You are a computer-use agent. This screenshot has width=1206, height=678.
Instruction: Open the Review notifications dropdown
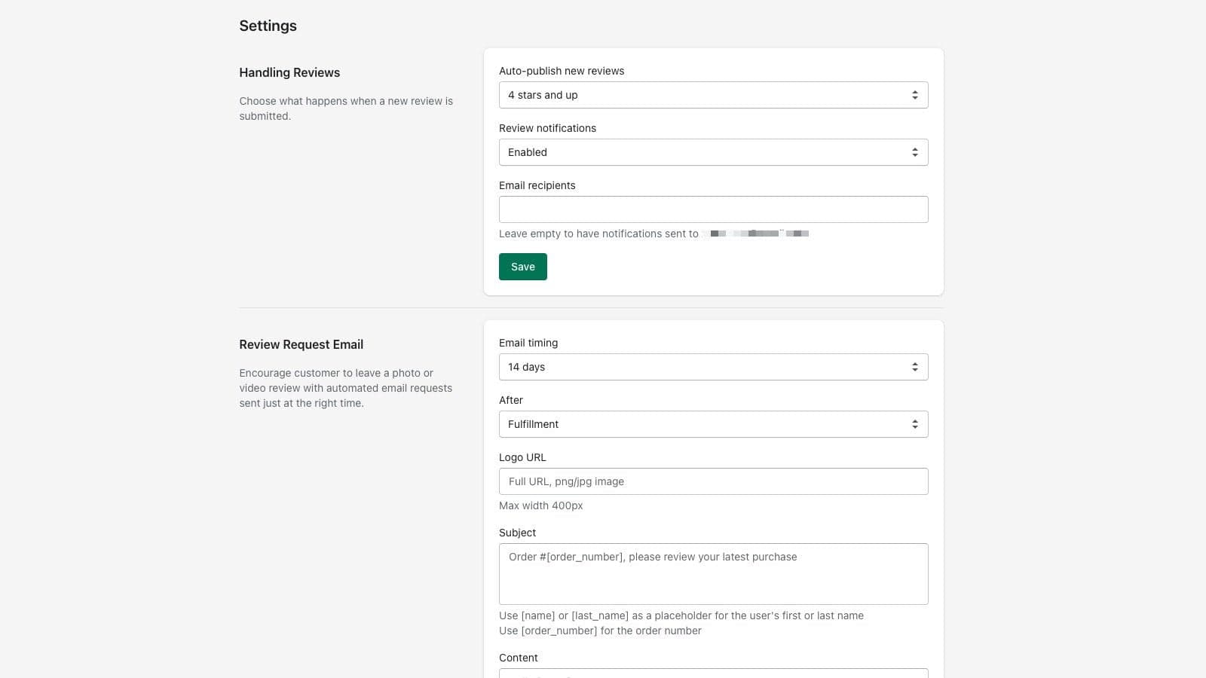tap(713, 152)
